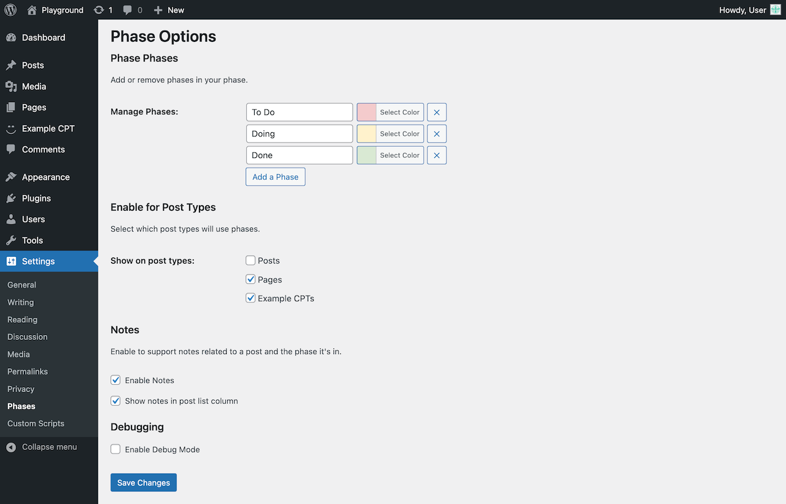Viewport: 786px width, 504px height.
Task: Click the Example CPT menu label
Action: [49, 128]
